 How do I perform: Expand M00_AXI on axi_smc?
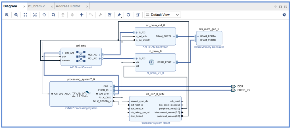tap(100, 55)
